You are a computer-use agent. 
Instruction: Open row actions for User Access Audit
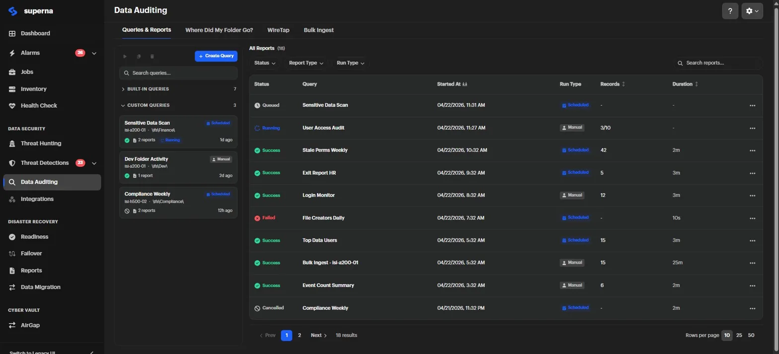coord(752,128)
